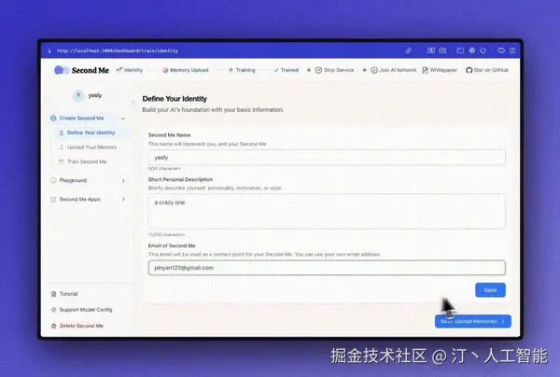Open Support Model Config

point(86,310)
